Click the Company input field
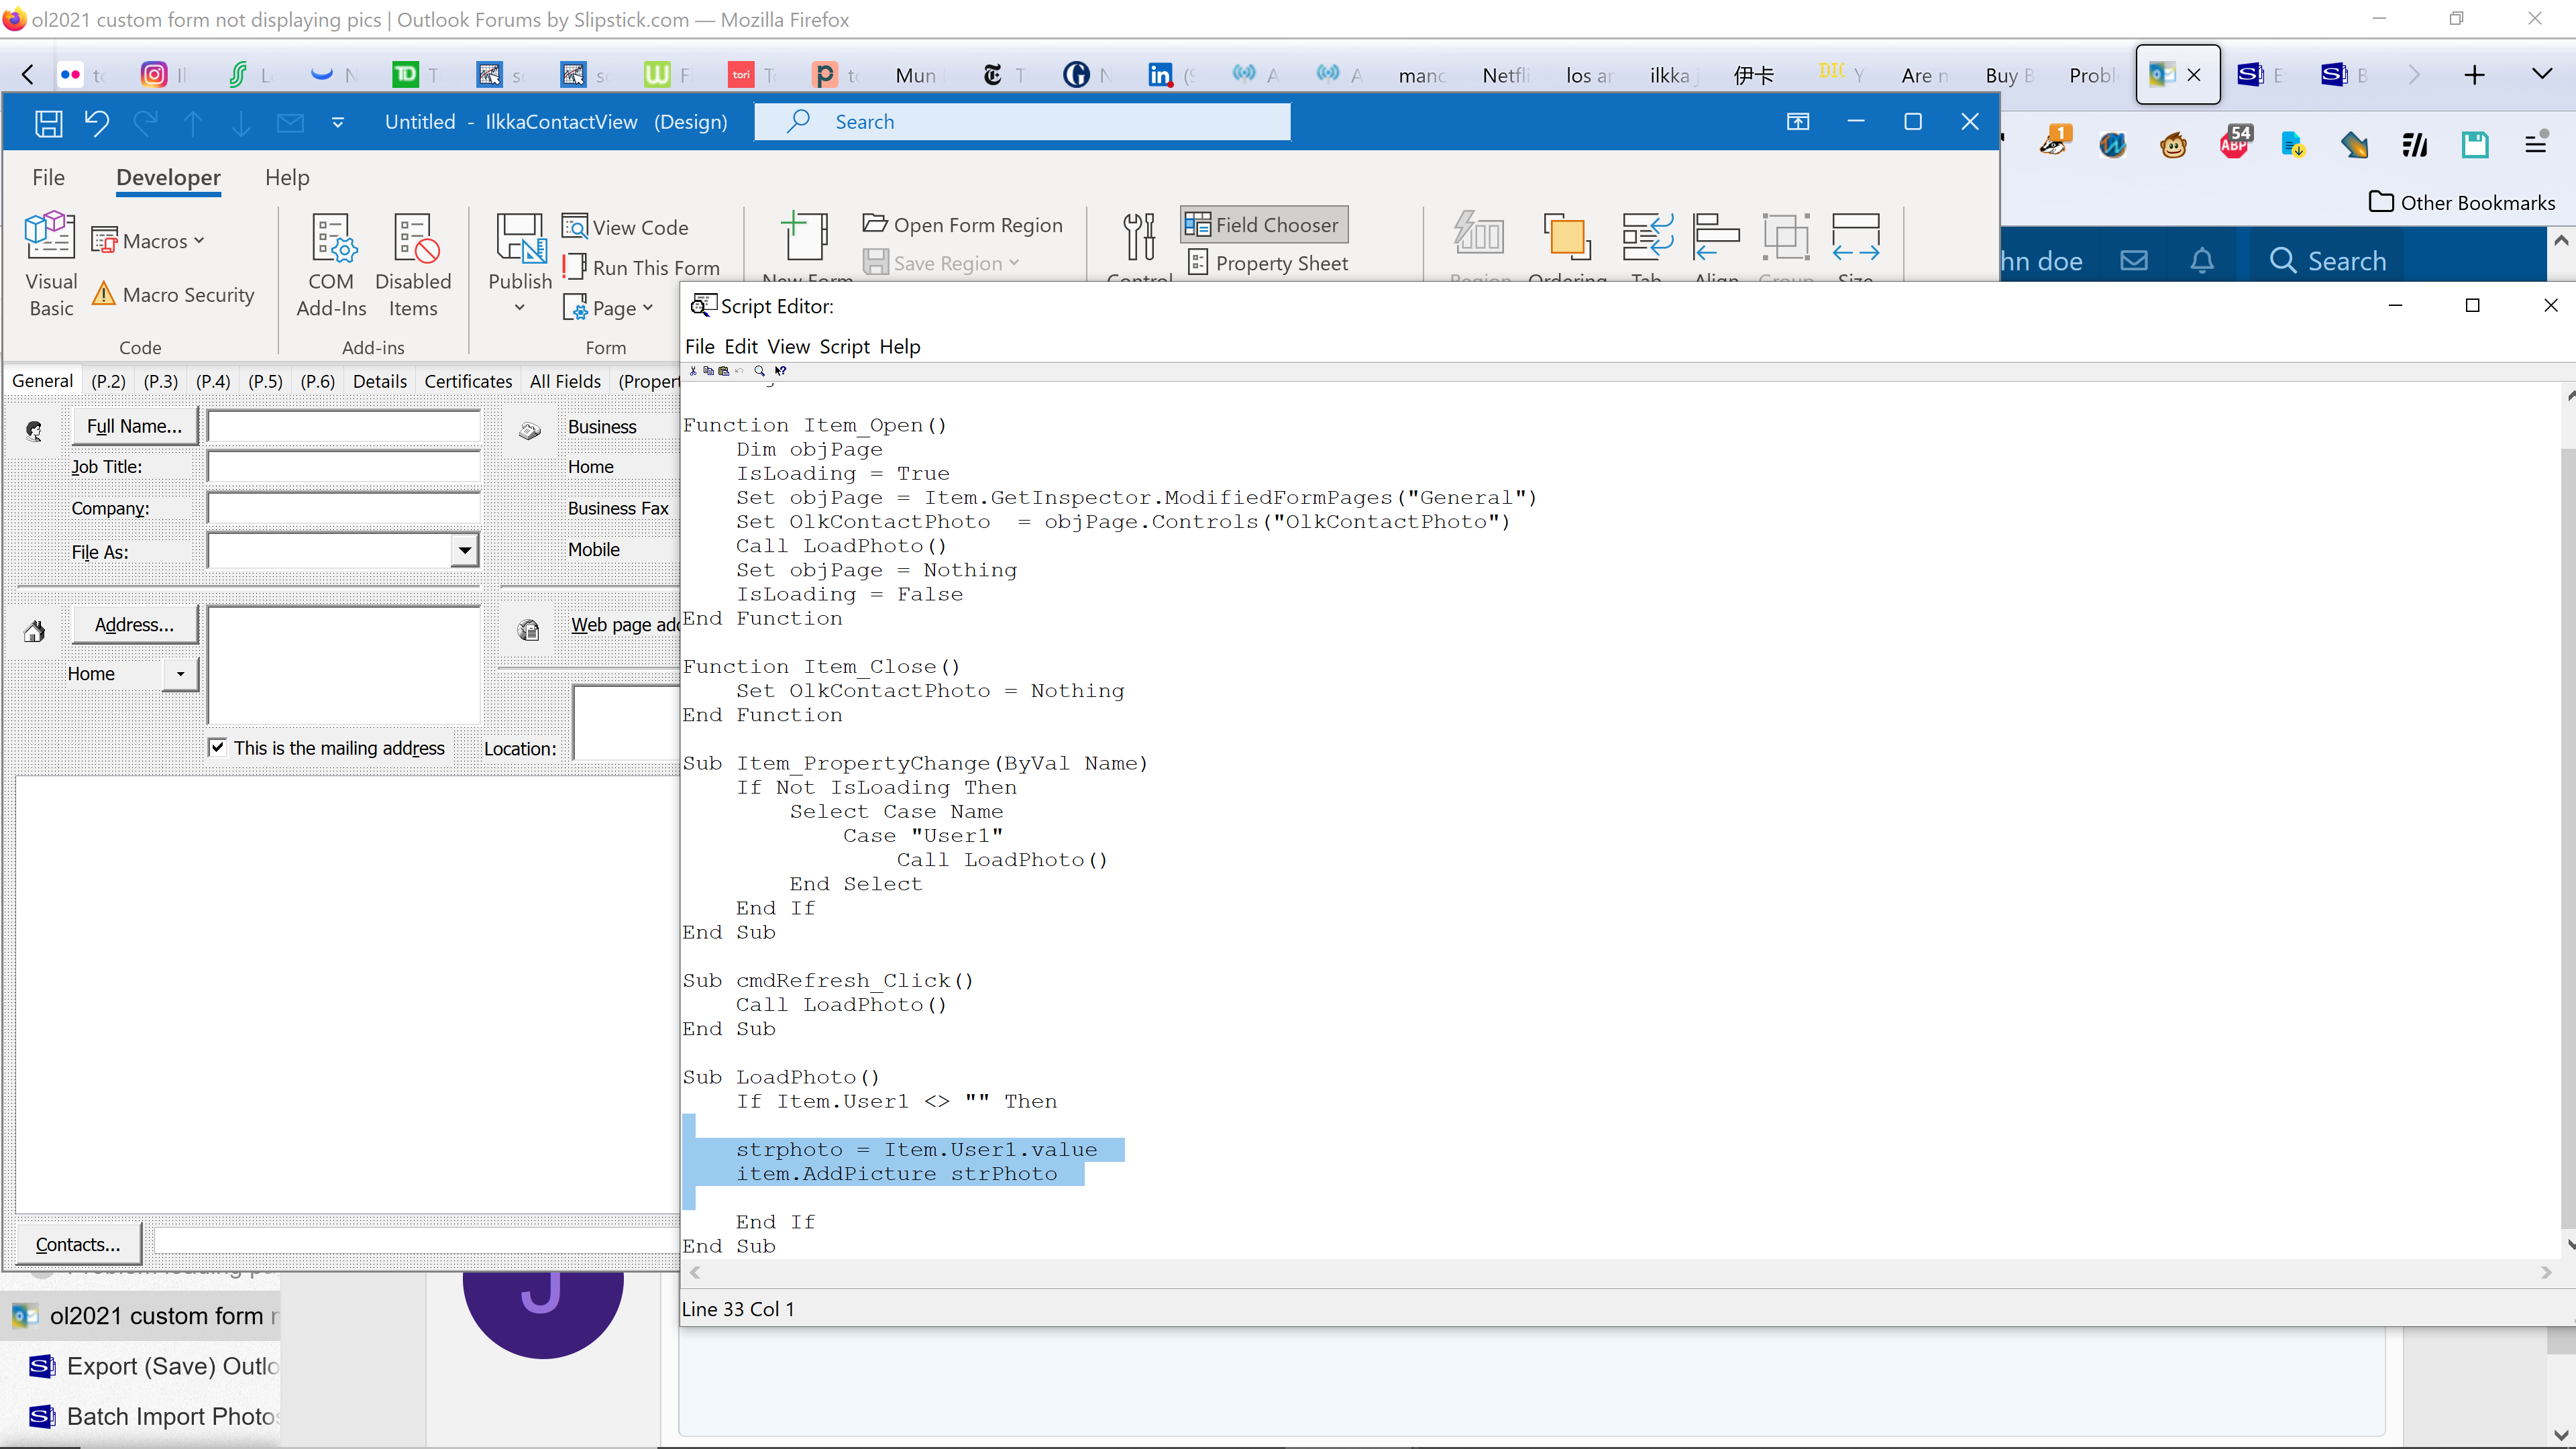2576x1449 pixels. (343, 508)
